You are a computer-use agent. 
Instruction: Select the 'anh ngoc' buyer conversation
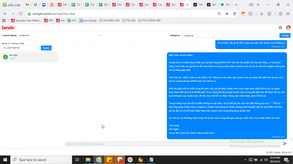tap(30, 57)
